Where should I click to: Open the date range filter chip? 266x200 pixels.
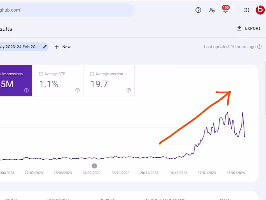pos(20,47)
